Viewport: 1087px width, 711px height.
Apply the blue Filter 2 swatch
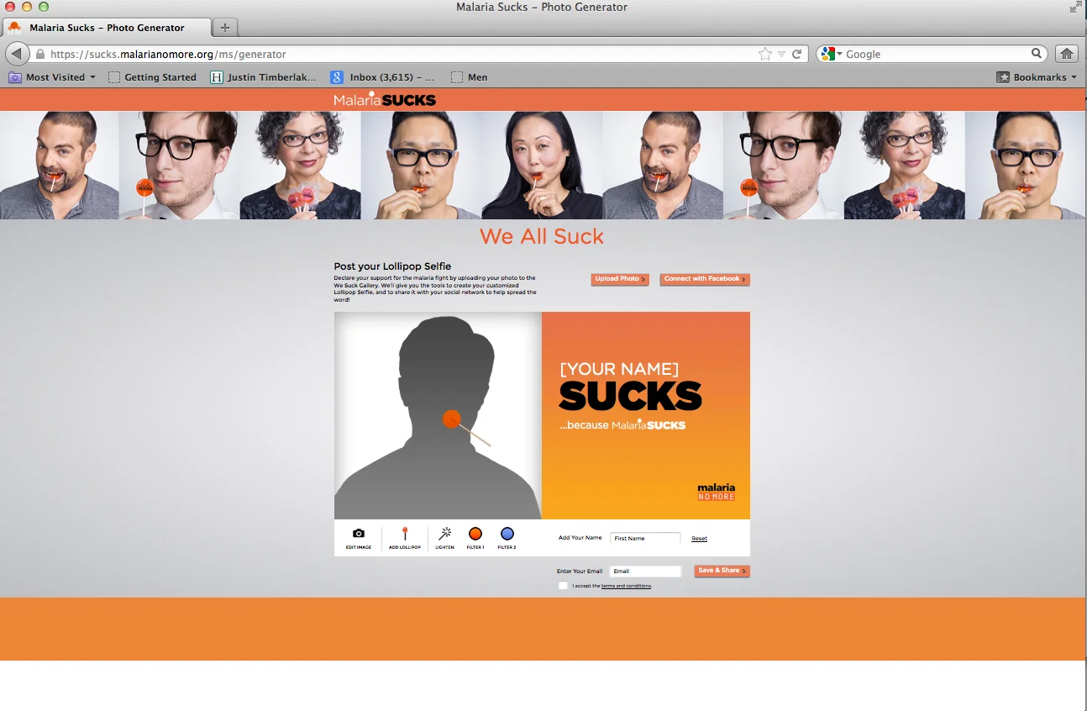point(507,534)
